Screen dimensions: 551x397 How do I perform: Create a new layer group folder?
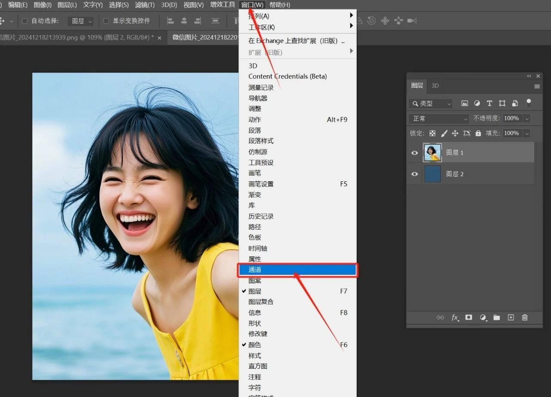(x=497, y=318)
